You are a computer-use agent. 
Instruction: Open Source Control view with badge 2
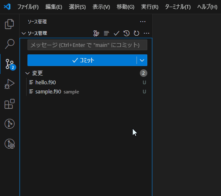click(10, 64)
